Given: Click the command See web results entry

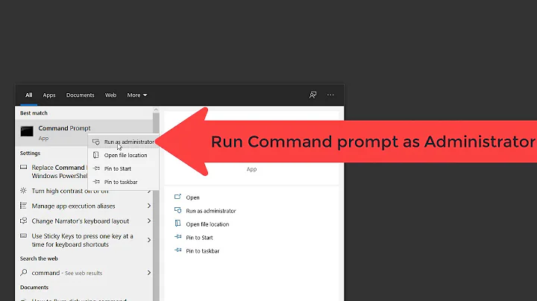Looking at the screenshot, I should 84,273.
